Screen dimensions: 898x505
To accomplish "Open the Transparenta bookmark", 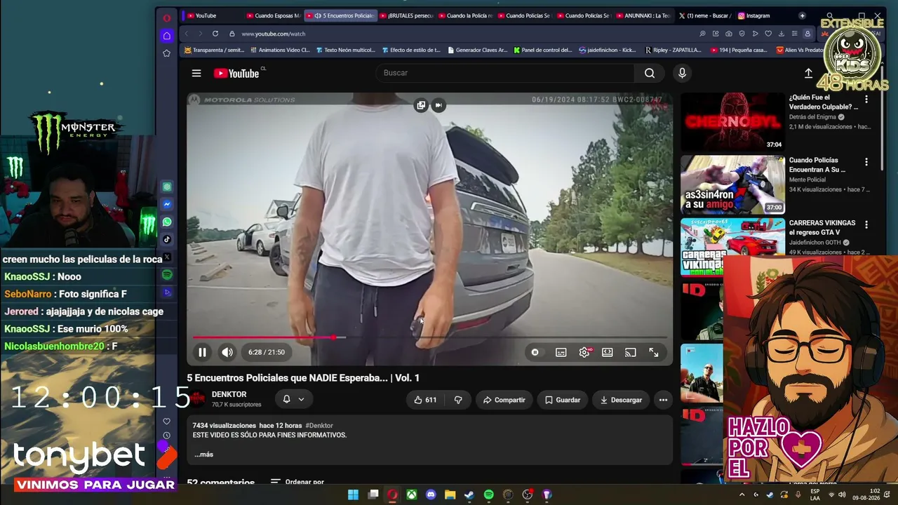I will 215,50.
